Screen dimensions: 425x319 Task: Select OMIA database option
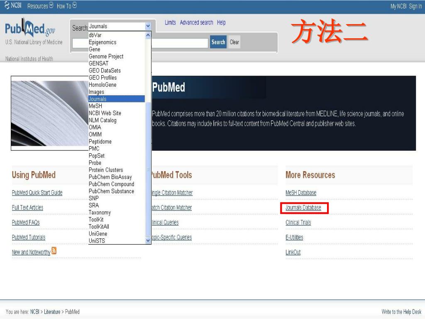tap(117, 127)
